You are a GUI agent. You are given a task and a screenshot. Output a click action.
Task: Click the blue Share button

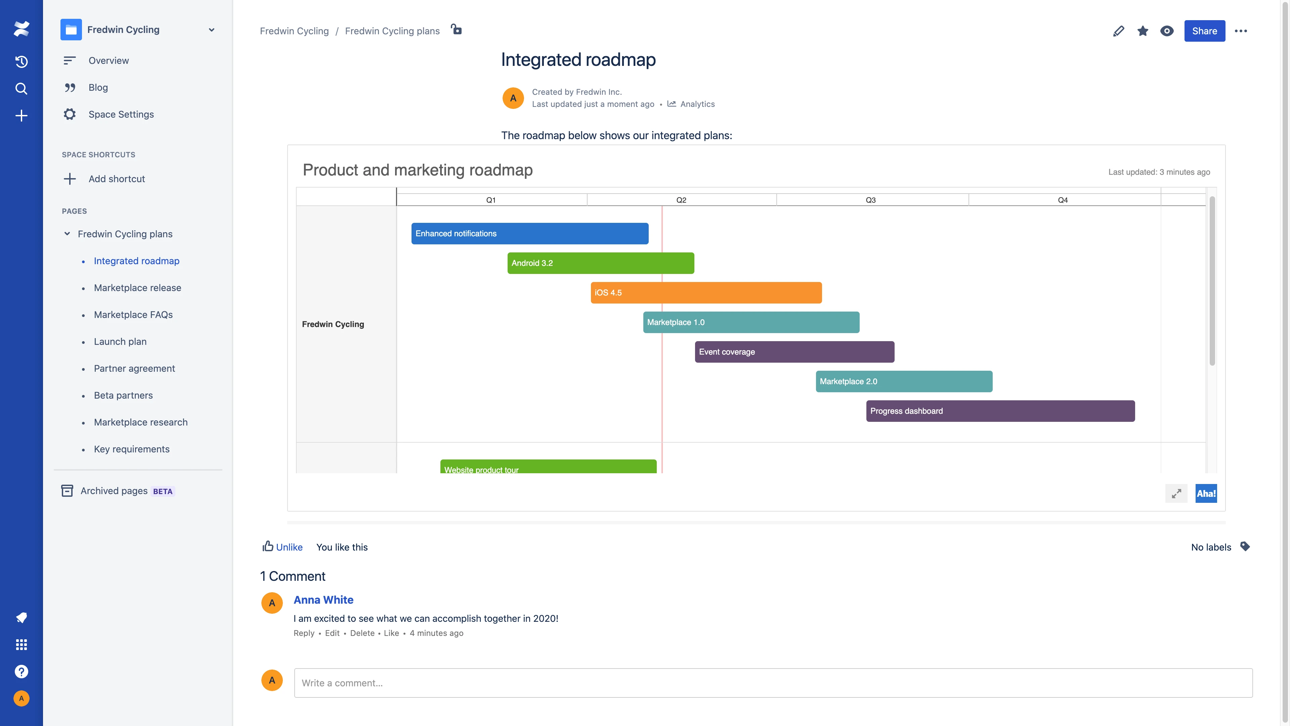point(1204,31)
